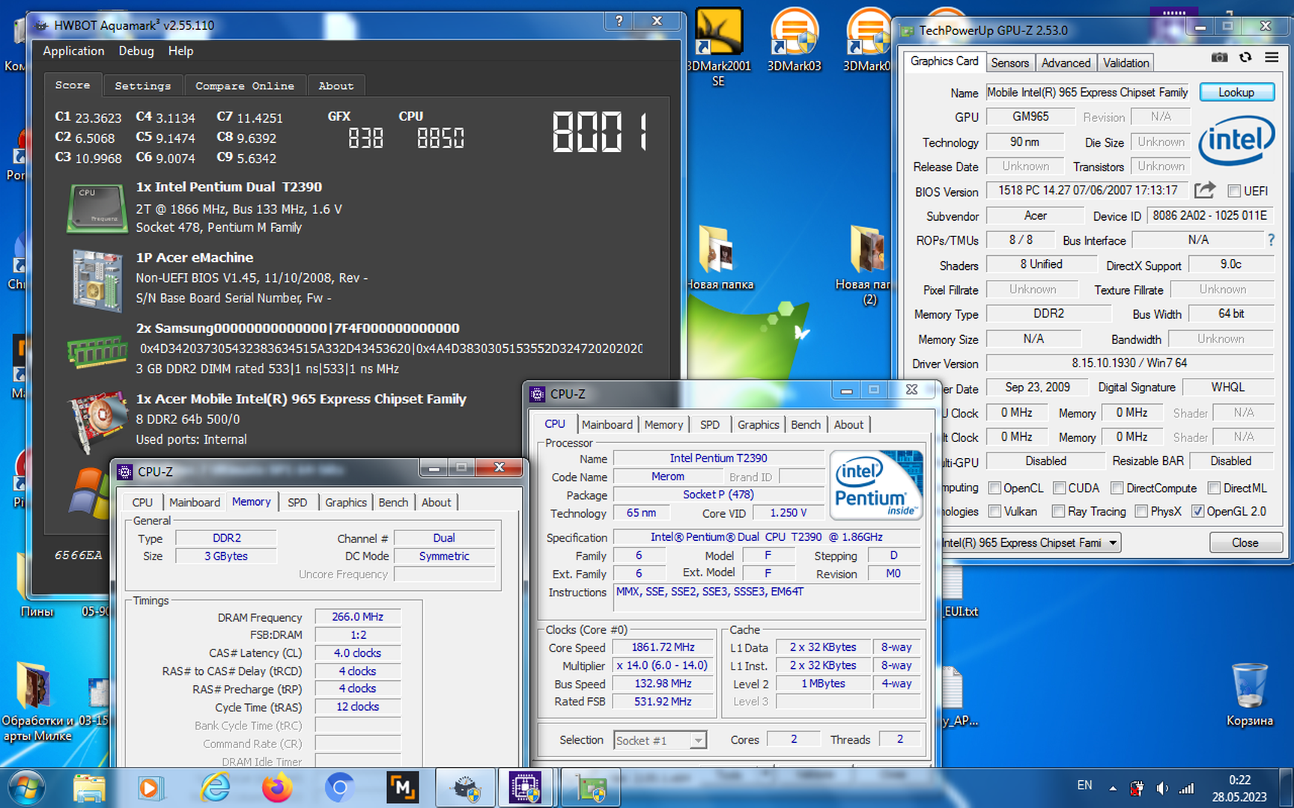Open the Bench tab in the front CPU-Z
Viewport: 1294px width, 808px height.
pyautogui.click(x=806, y=425)
